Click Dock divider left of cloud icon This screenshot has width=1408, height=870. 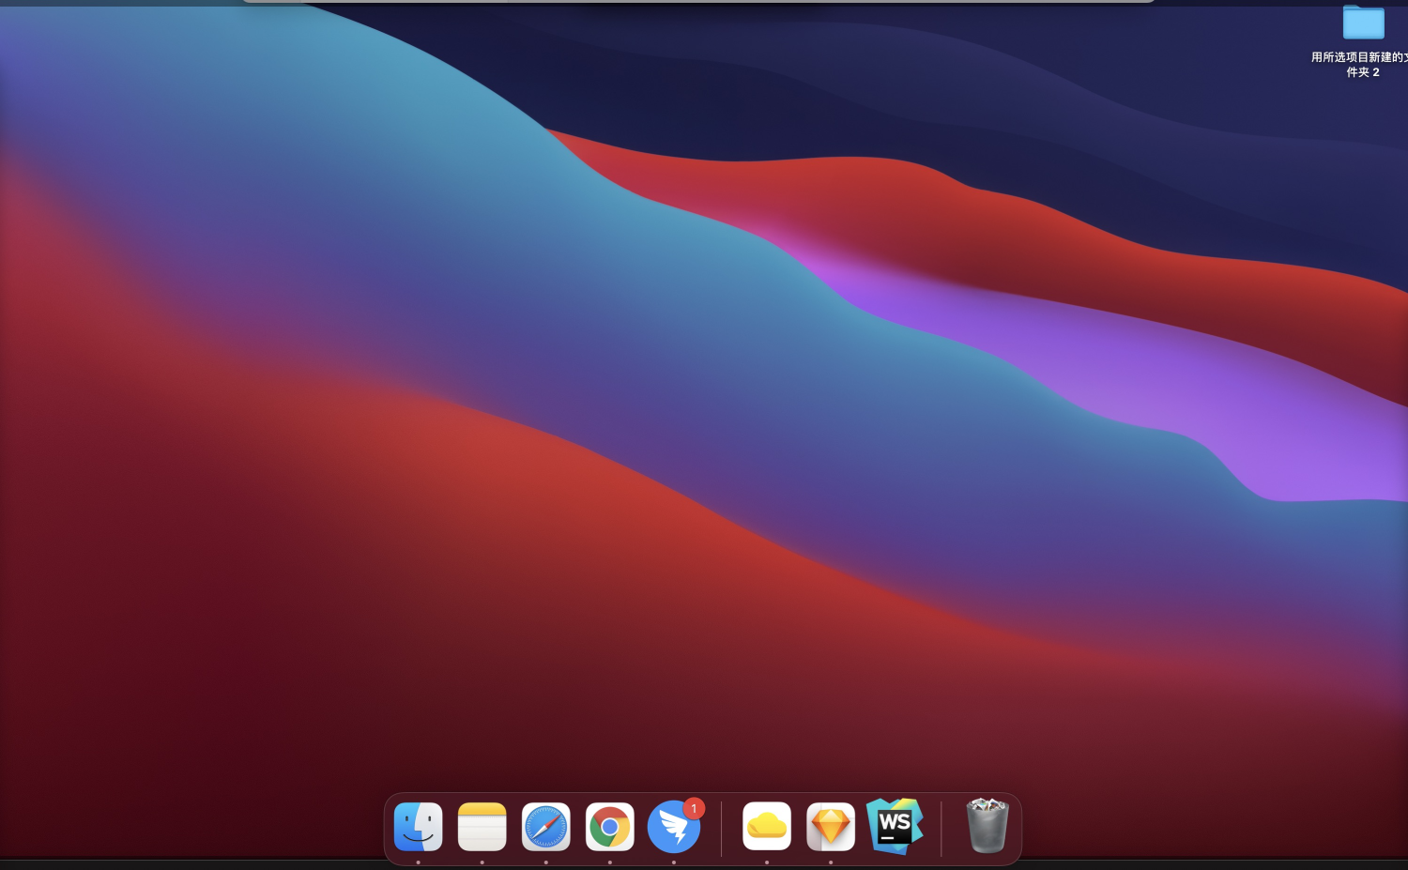(x=721, y=828)
